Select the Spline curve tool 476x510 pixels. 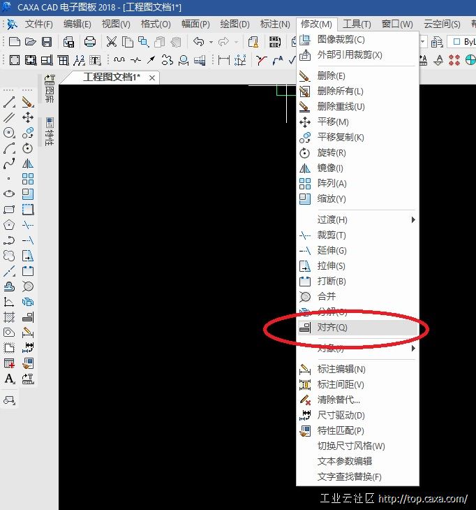9,163
